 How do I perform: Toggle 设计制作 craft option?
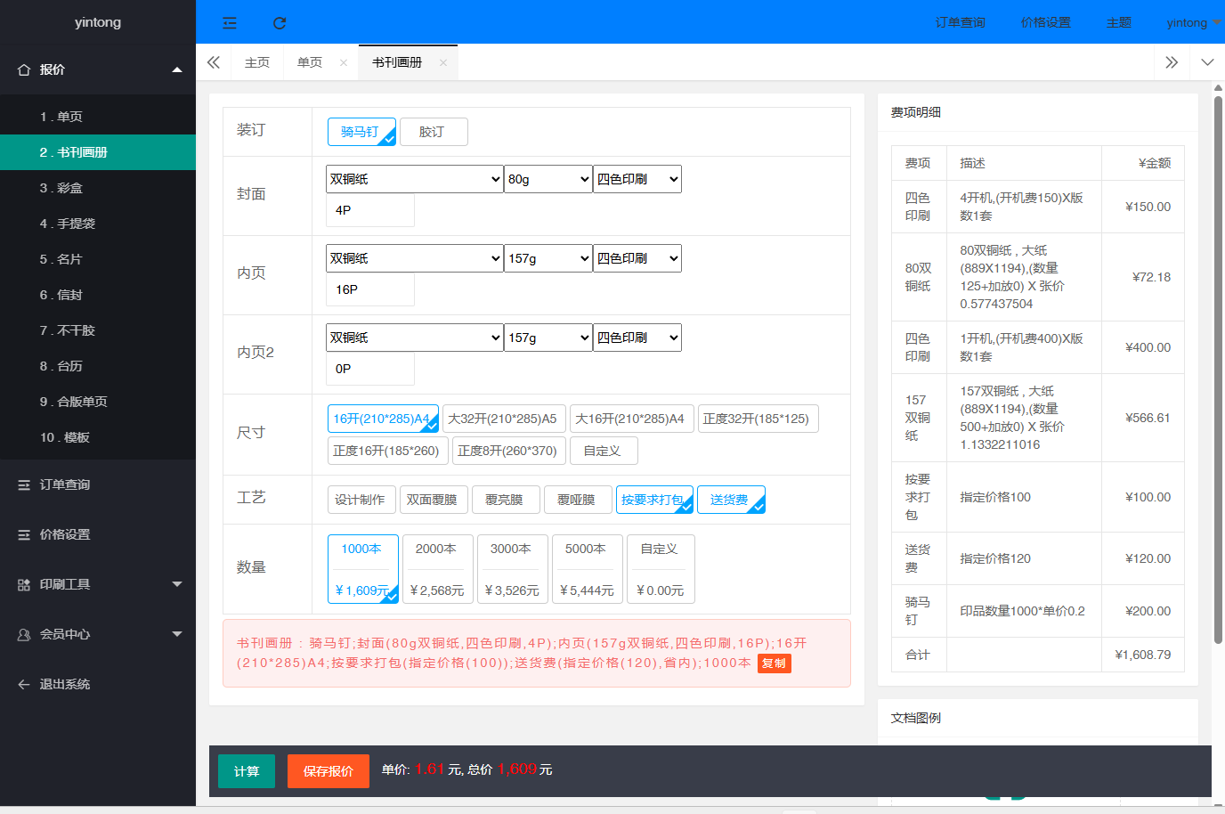click(361, 500)
